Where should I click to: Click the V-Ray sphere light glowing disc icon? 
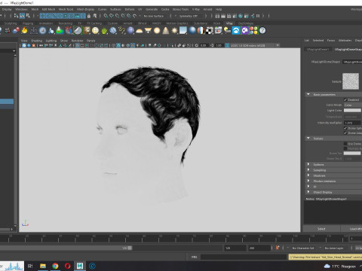tap(157, 31)
